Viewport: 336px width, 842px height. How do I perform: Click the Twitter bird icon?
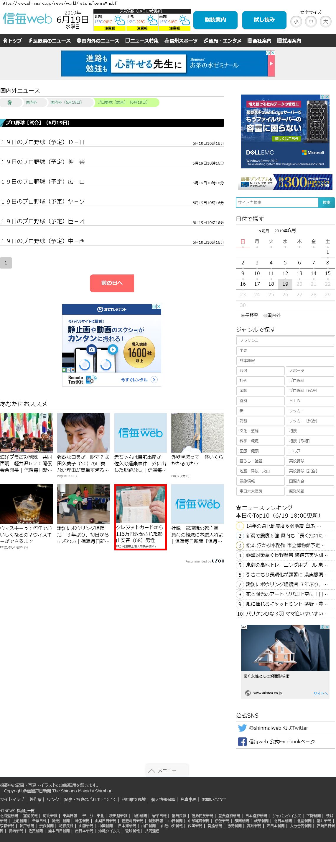click(242, 728)
